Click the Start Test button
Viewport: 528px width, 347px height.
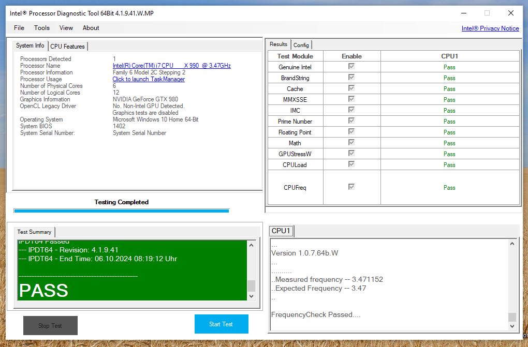click(221, 324)
